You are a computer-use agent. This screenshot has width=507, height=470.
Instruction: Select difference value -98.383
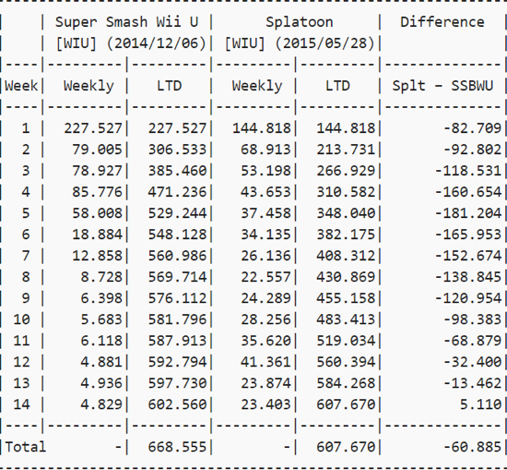coord(472,319)
